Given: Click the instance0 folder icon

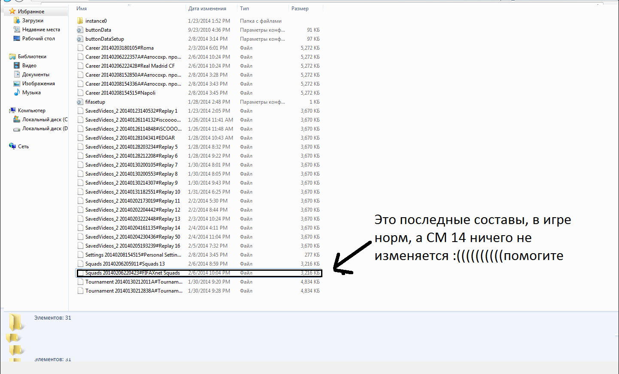Looking at the screenshot, I should point(80,21).
